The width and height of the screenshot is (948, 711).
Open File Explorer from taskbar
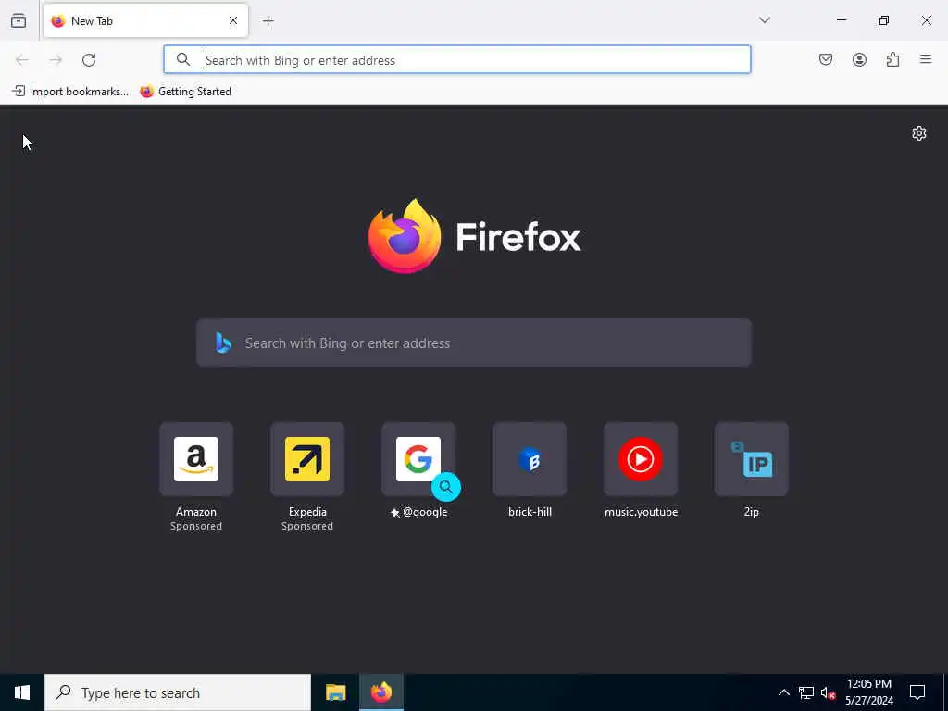pyautogui.click(x=335, y=692)
